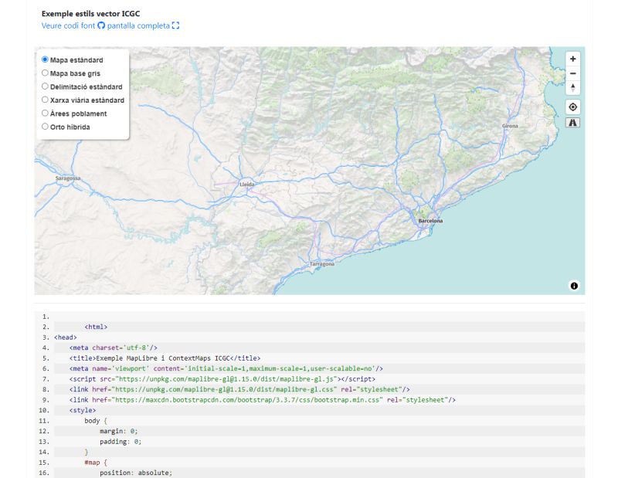The width and height of the screenshot is (618, 478).
Task: Enable the Delimitació estàndard style
Action: pyautogui.click(x=44, y=86)
